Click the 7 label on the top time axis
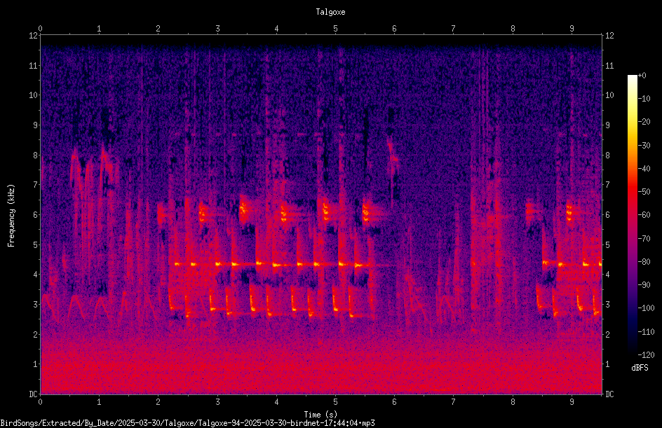662x428 pixels. click(454, 29)
